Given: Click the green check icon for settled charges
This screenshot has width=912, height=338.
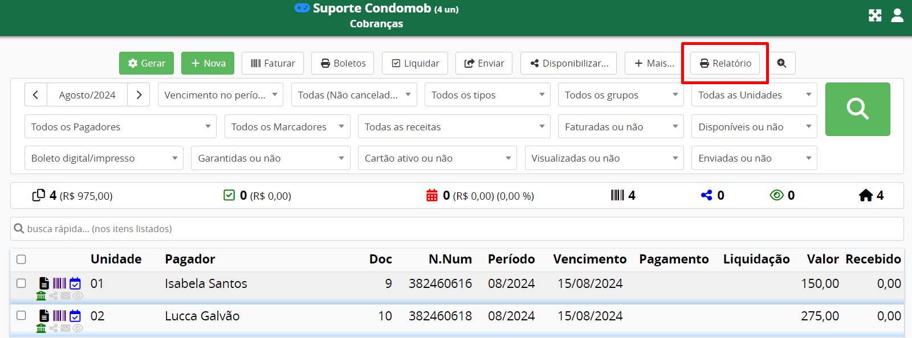Looking at the screenshot, I should (x=229, y=195).
